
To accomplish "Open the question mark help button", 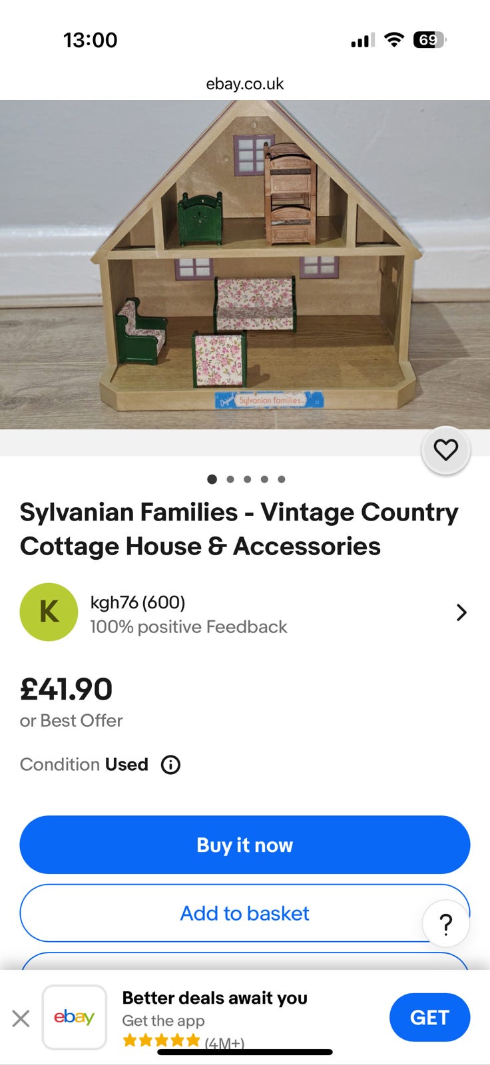I will point(445,923).
